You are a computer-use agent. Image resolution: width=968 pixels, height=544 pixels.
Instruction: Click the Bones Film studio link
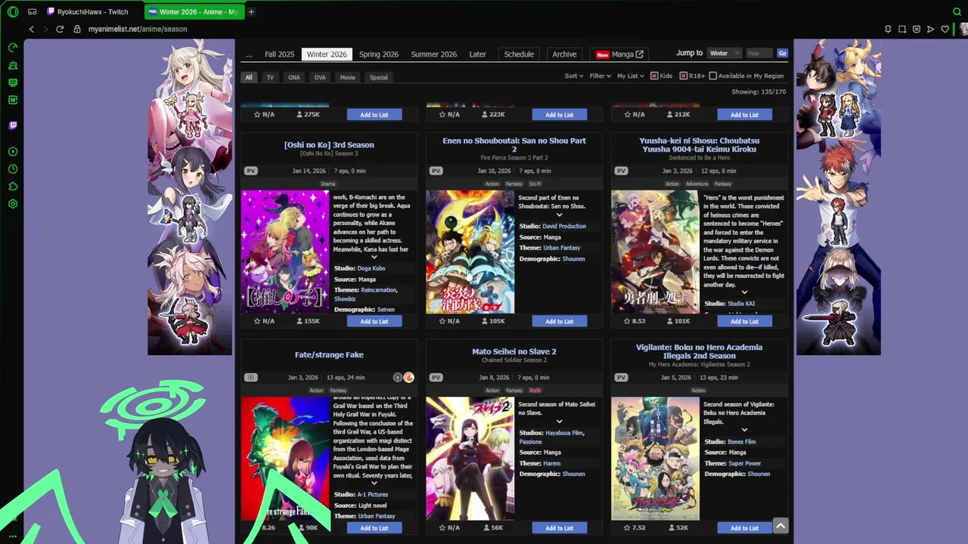[x=741, y=441]
